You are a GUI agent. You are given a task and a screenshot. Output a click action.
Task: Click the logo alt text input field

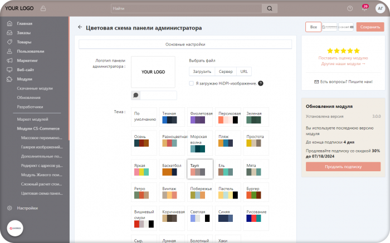point(158,95)
